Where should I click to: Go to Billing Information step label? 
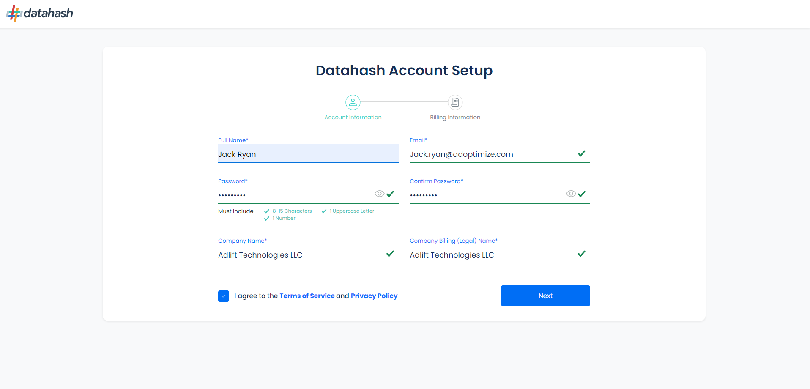click(455, 118)
